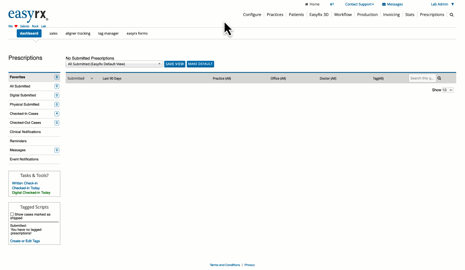
Task: Select Checked-Out Cases in sidebar
Action: tap(34, 123)
